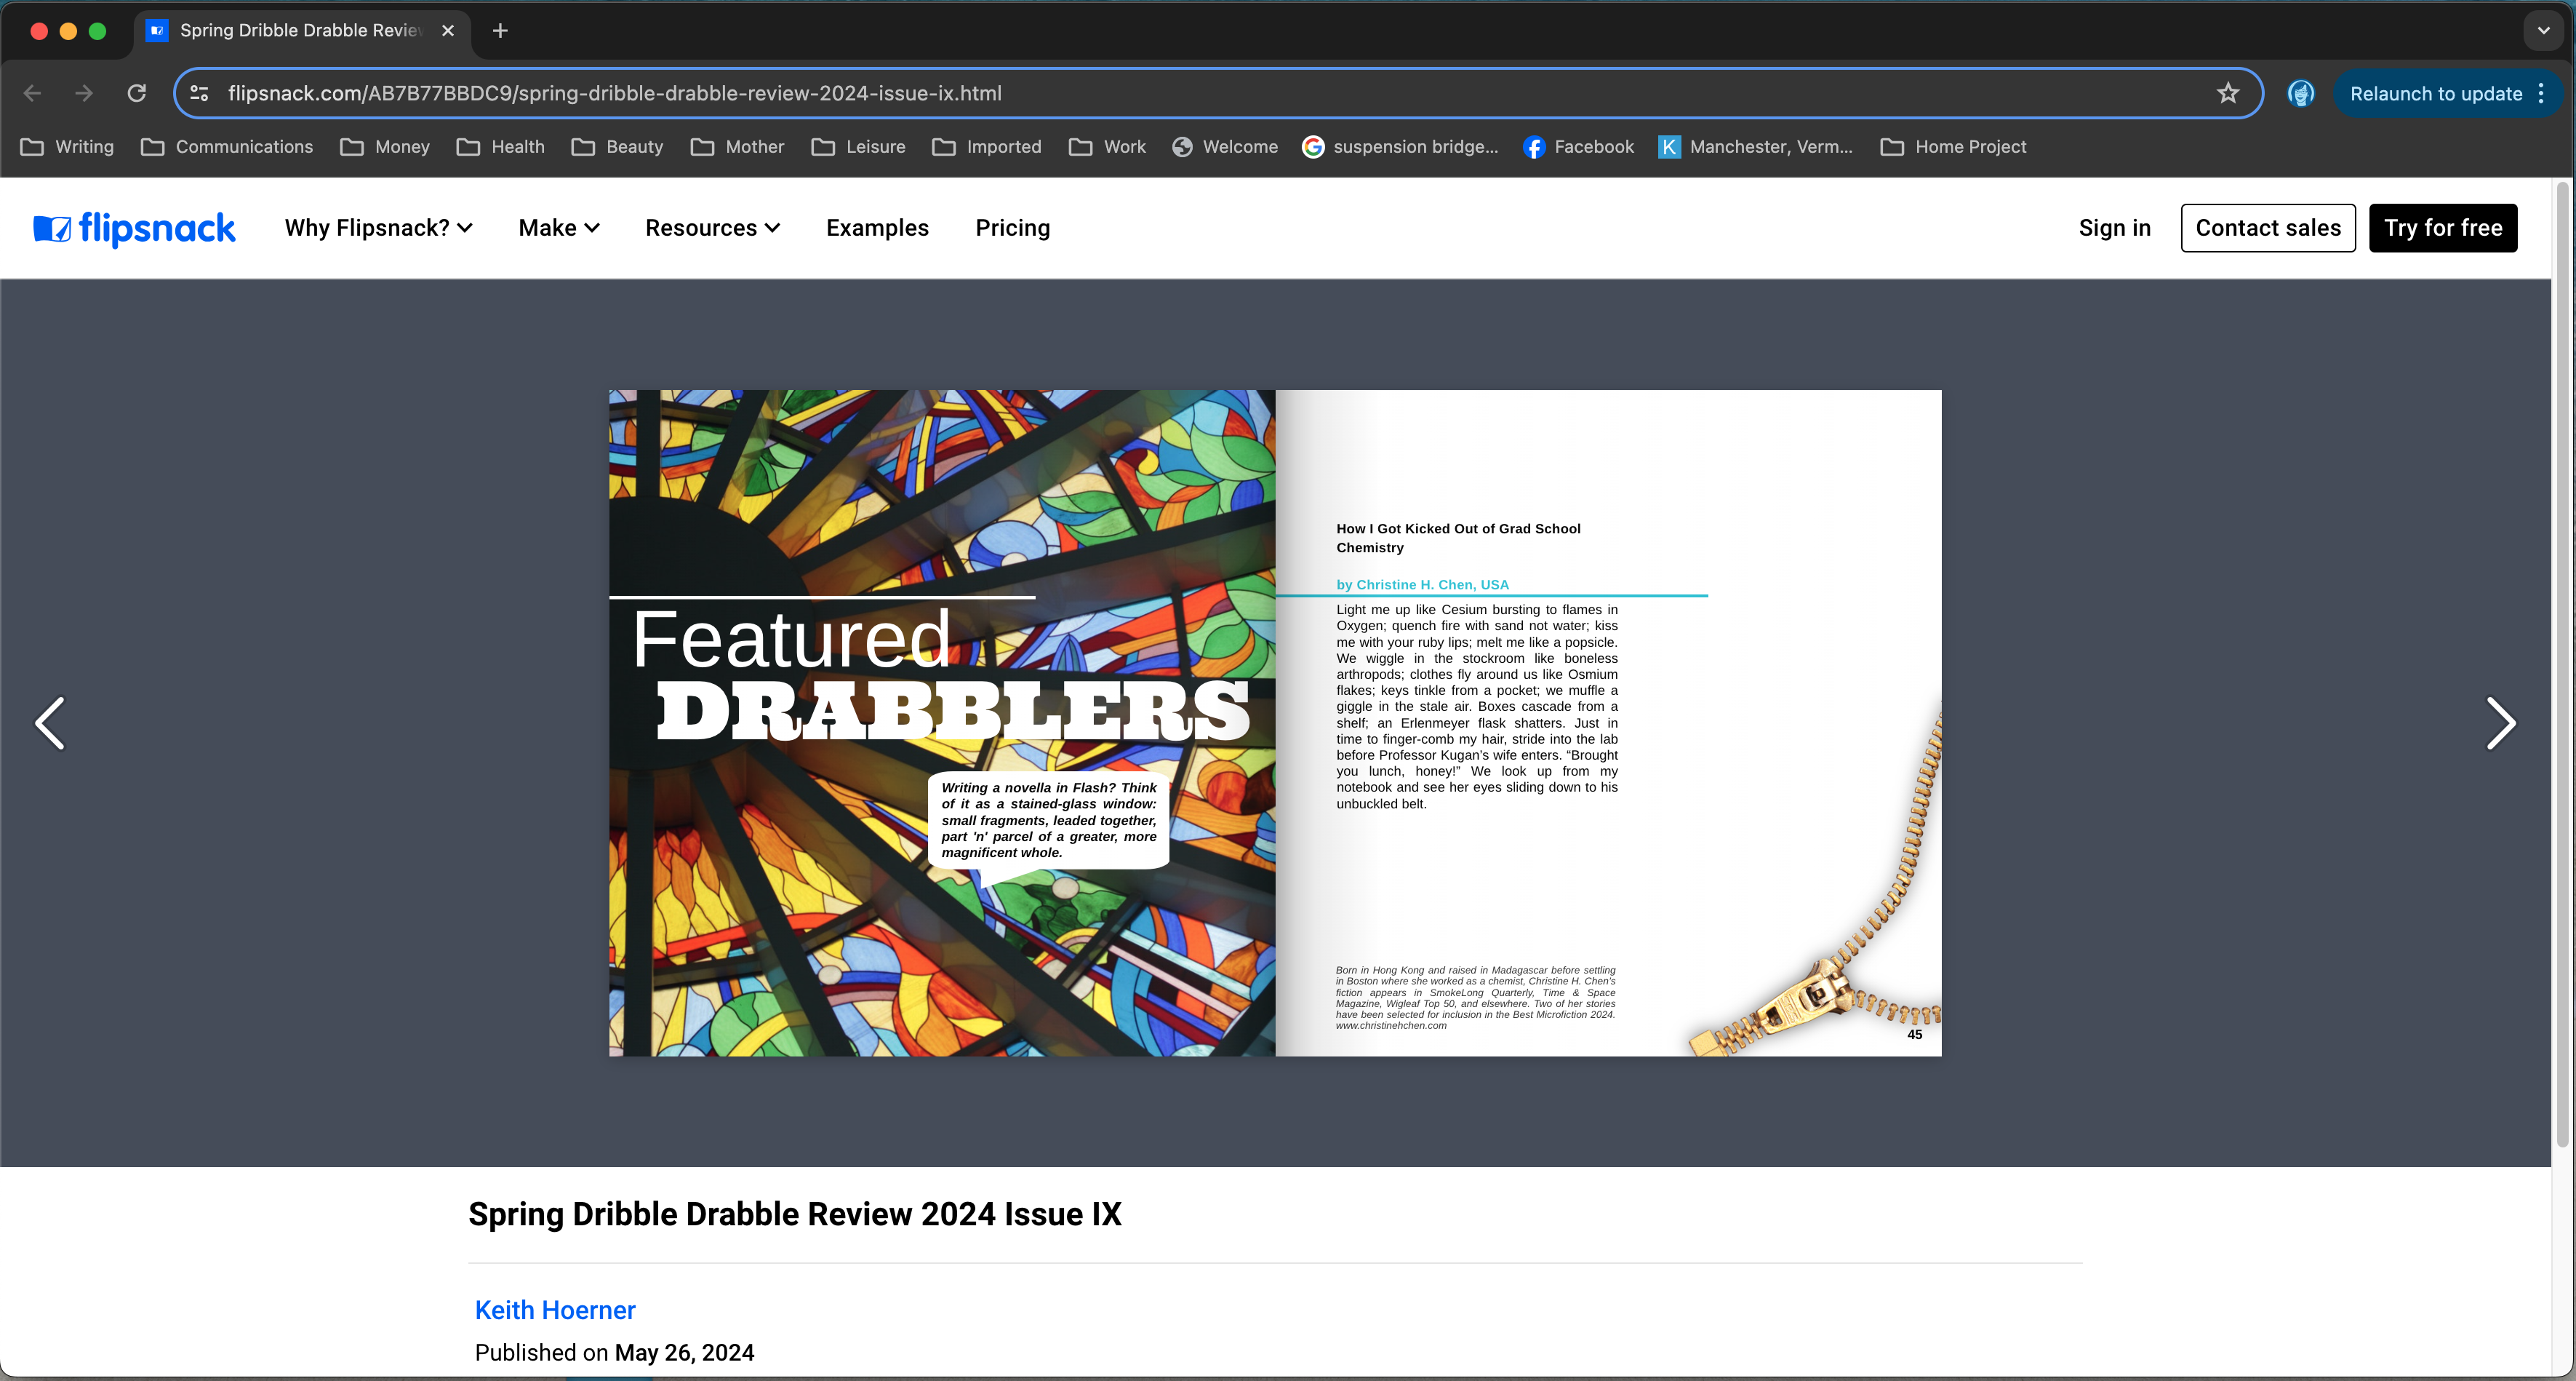Open site information icon in address bar
This screenshot has height=1381, width=2576.
pyautogui.click(x=199, y=93)
